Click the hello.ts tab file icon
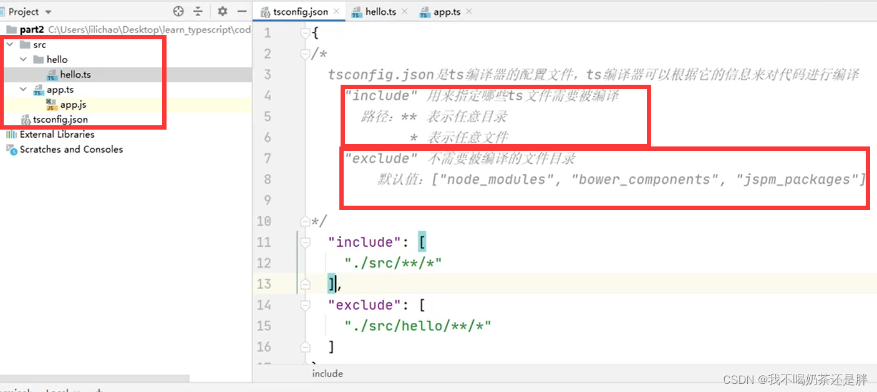877x392 pixels. (x=357, y=12)
